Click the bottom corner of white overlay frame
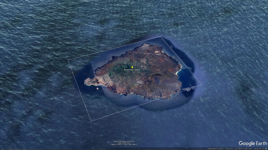Viewport: 268px width, 150px height. (91, 121)
